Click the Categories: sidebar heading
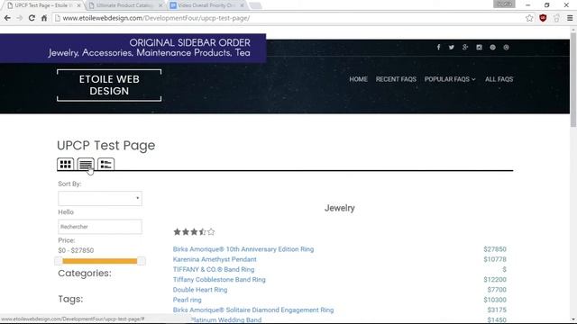 coord(85,274)
